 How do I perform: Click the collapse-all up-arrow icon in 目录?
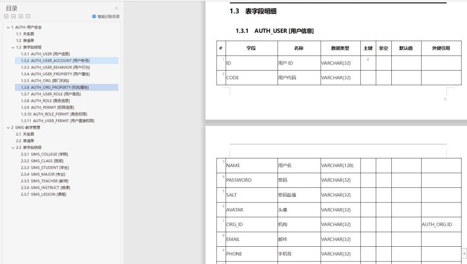click(13, 16)
